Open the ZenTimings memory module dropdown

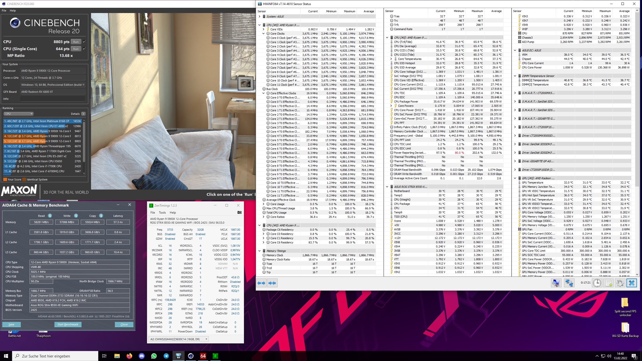[x=179, y=339]
